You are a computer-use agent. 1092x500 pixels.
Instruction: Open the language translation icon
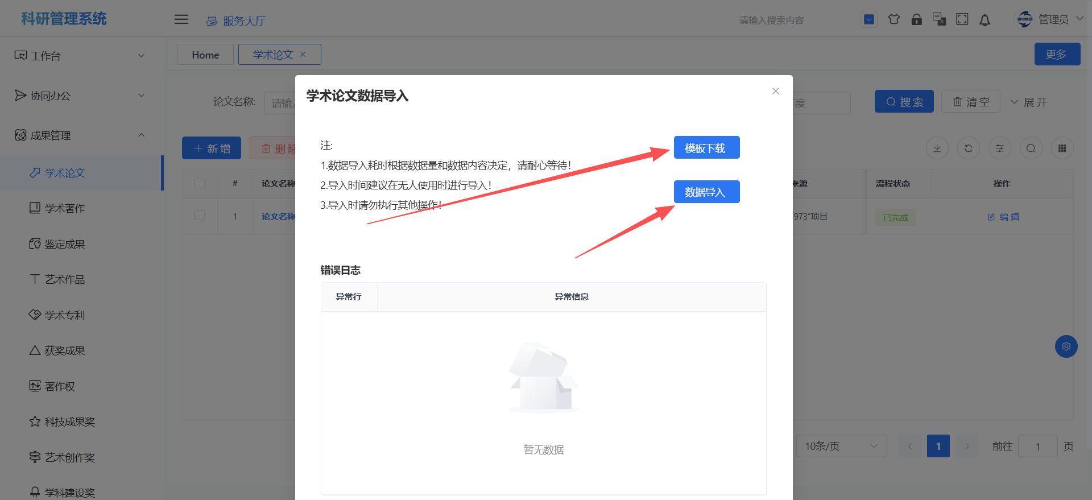tap(939, 19)
